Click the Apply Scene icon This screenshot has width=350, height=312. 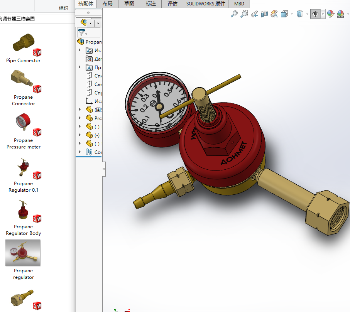point(341,14)
